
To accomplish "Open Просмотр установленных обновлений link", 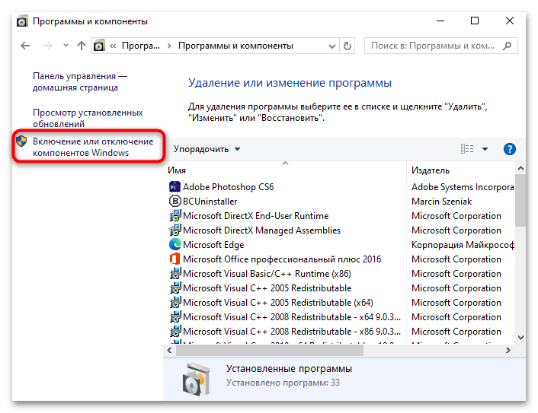I will tap(88, 118).
